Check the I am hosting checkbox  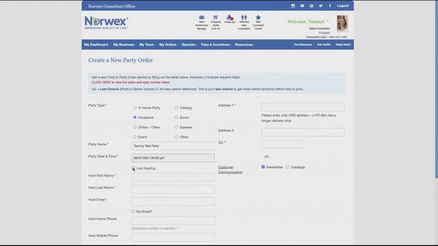coord(133,168)
